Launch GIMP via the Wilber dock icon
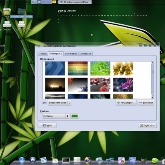165x165 pixels. coord(143,160)
